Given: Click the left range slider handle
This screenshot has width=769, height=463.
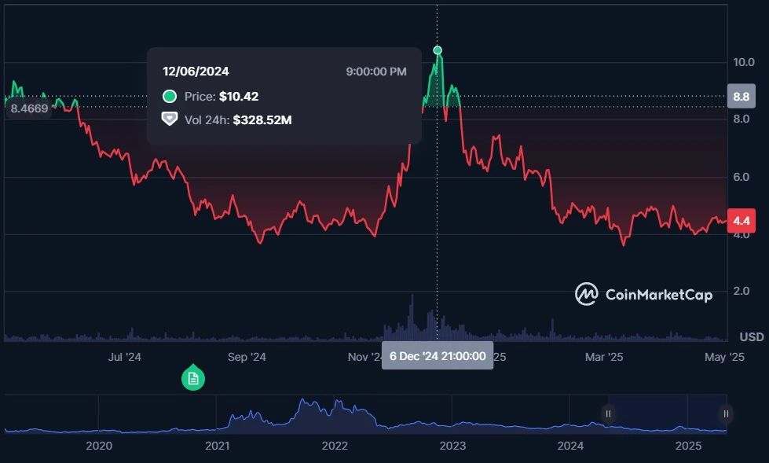Looking at the screenshot, I should (x=608, y=414).
